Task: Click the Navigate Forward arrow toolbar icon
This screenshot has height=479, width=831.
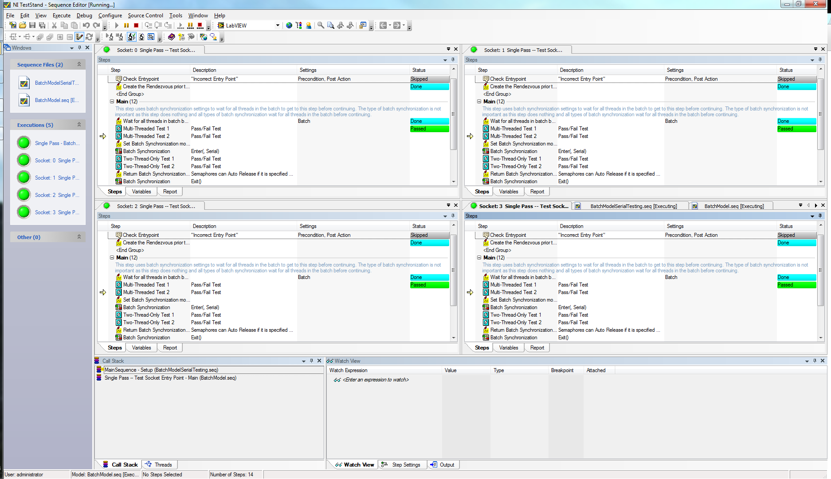Action: 397,25
